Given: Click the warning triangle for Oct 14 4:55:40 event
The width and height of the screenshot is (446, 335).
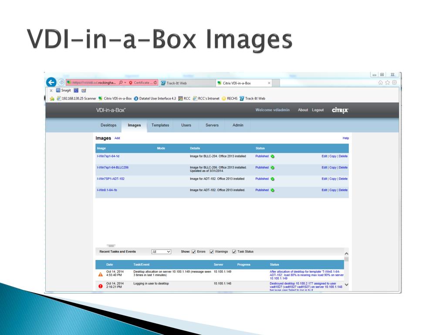Looking at the screenshot, I should click(x=101, y=275).
